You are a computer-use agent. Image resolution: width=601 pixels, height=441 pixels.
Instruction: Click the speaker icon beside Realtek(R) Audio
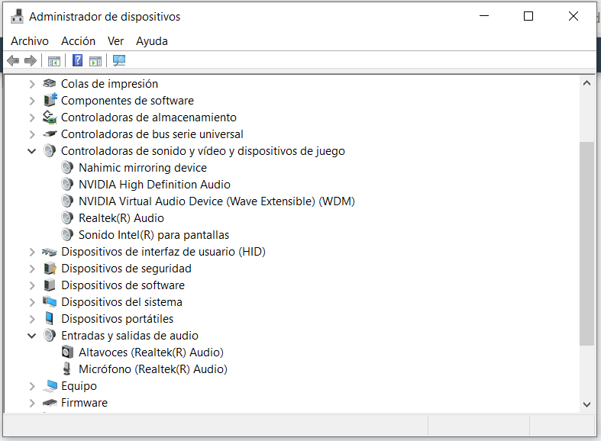(x=67, y=218)
